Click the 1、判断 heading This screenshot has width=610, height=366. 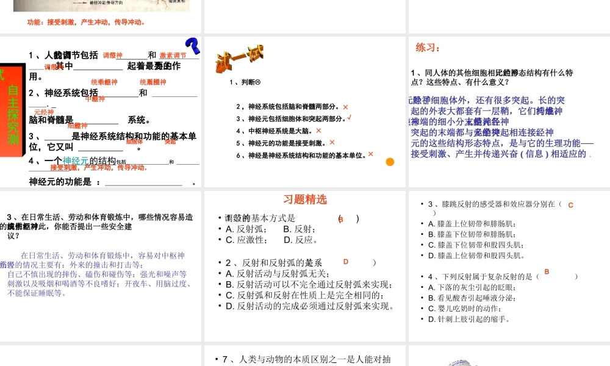point(245,82)
